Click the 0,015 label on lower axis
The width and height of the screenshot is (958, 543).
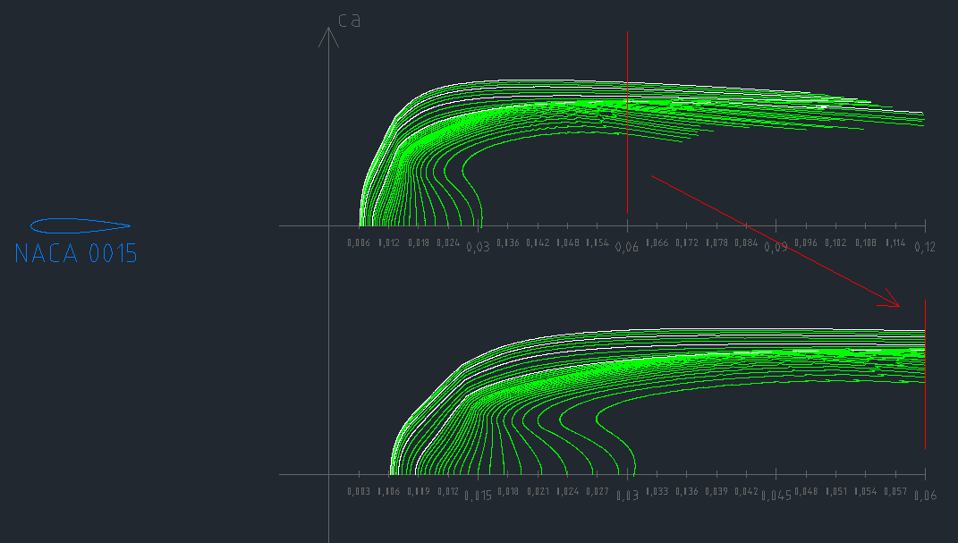(x=478, y=496)
